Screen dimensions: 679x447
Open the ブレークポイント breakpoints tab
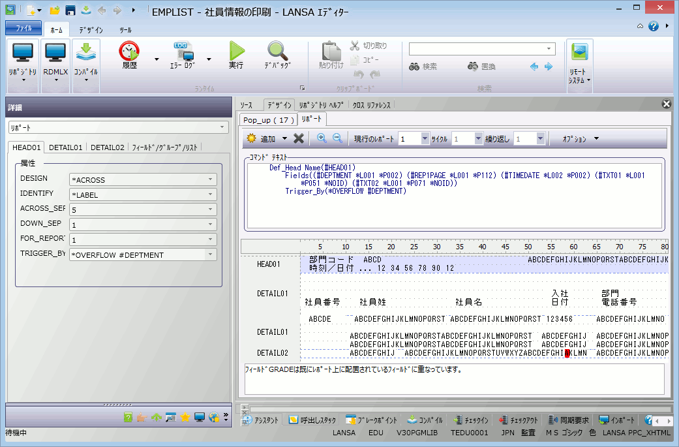coord(371,420)
